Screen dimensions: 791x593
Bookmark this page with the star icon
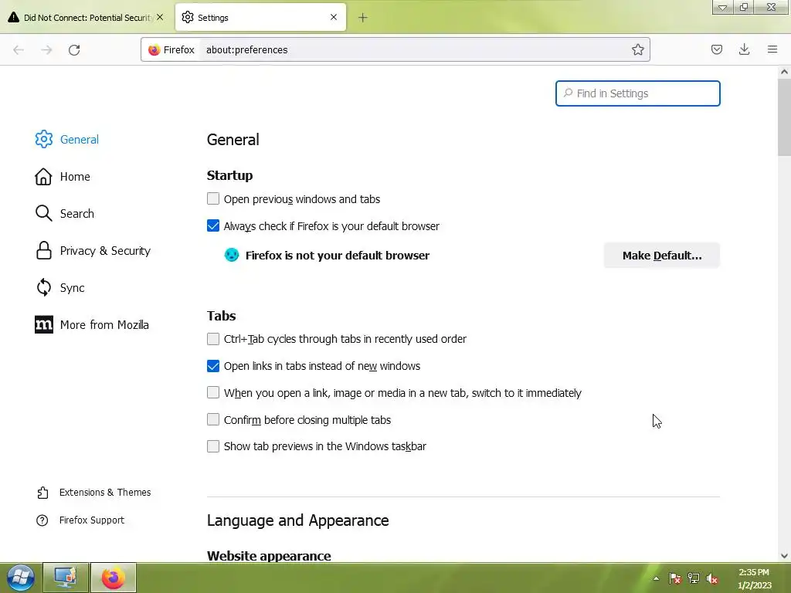637,49
